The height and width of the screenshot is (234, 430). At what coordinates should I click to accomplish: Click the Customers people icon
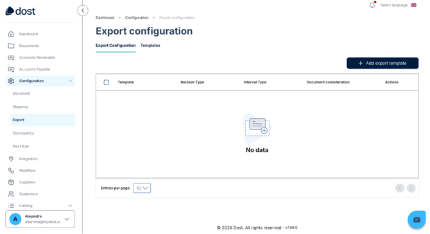point(11,194)
